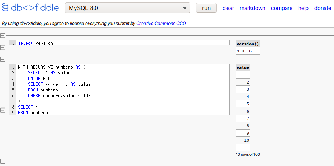
Task: Remove the select version() batch
Action: [x=3, y=47]
